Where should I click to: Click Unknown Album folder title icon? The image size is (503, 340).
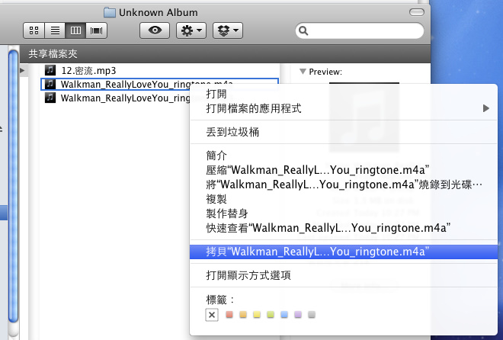[110, 12]
